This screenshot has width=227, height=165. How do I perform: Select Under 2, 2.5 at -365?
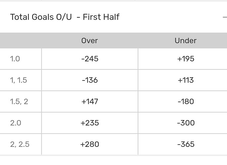click(186, 144)
